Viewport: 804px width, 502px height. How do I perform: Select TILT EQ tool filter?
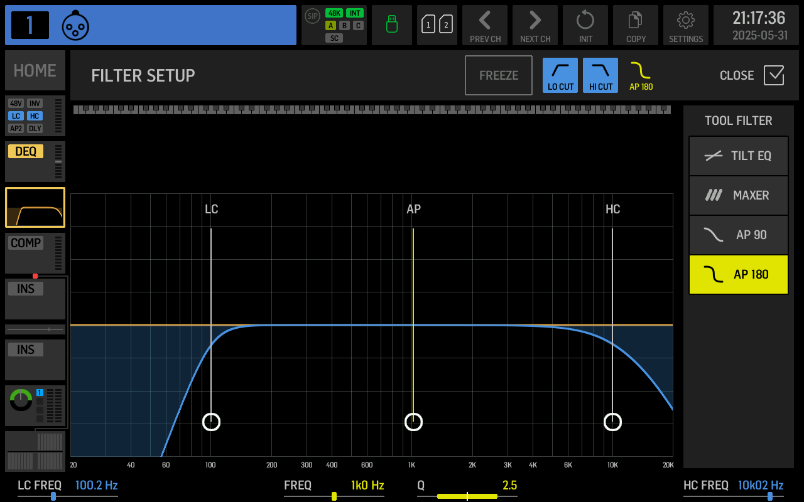click(x=738, y=156)
